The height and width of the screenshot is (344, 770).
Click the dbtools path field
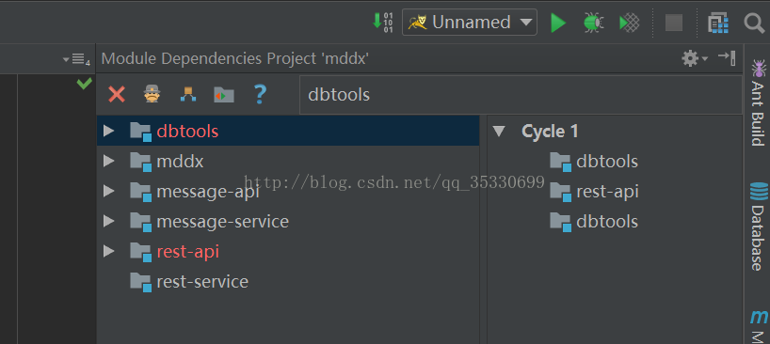coord(521,95)
